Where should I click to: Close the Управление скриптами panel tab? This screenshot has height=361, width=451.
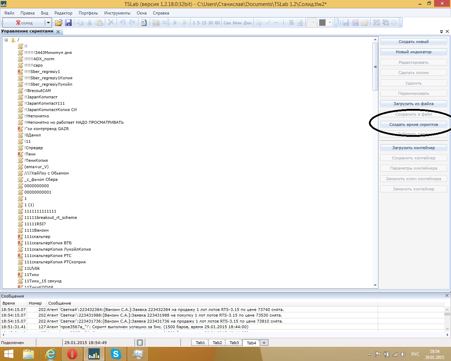(58, 32)
